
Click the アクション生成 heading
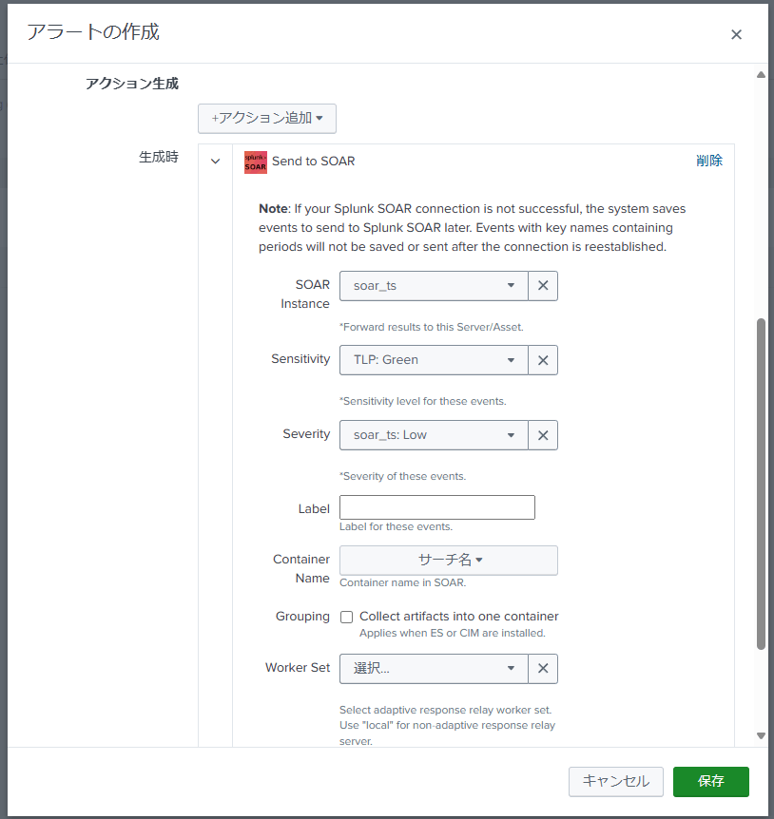(x=132, y=84)
